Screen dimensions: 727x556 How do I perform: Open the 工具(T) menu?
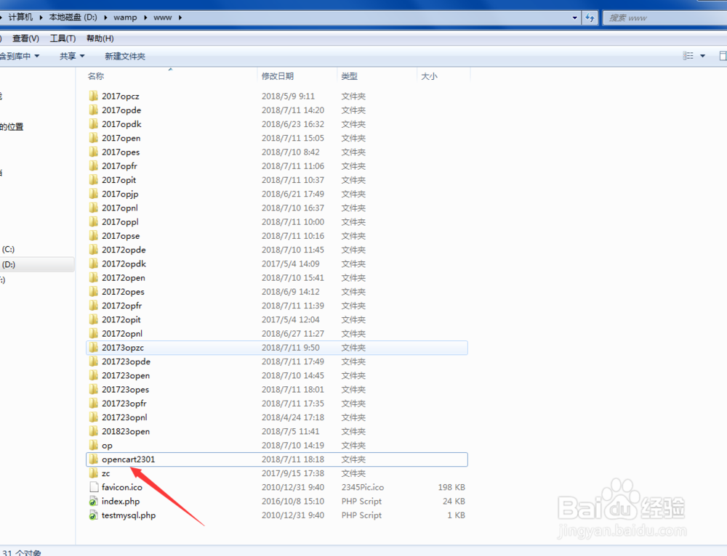[63, 38]
